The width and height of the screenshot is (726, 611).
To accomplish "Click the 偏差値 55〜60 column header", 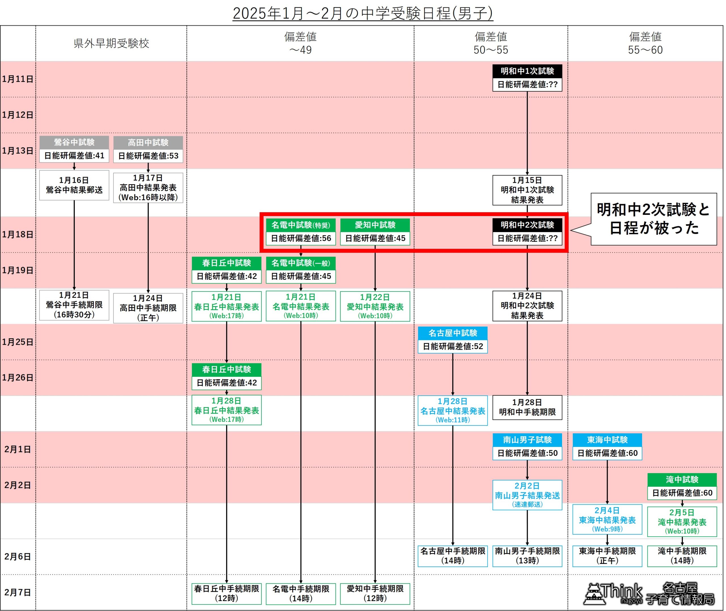I will pos(645,43).
